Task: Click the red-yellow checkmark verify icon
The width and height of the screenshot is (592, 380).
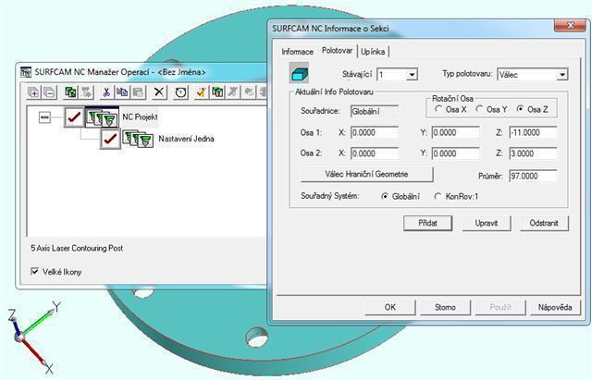Action: coord(201,92)
